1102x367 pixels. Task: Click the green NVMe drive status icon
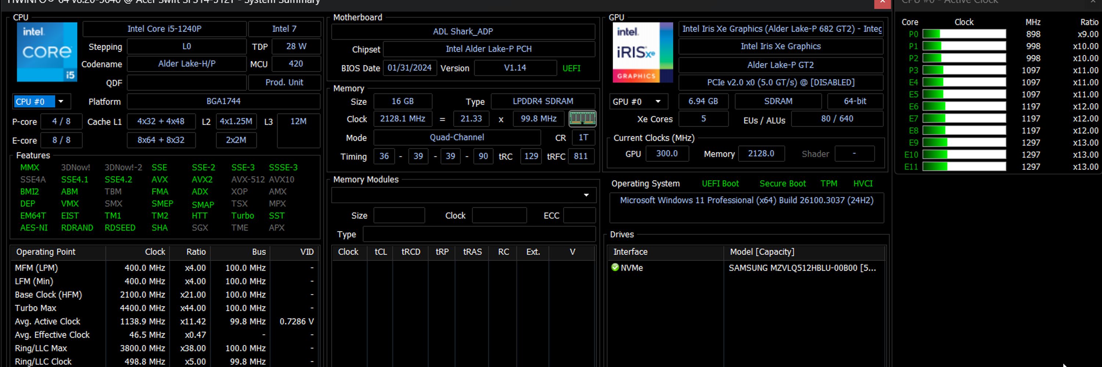615,268
